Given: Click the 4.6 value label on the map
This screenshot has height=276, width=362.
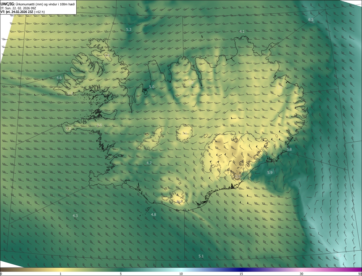Looking at the screenshot, I should coord(59,78).
